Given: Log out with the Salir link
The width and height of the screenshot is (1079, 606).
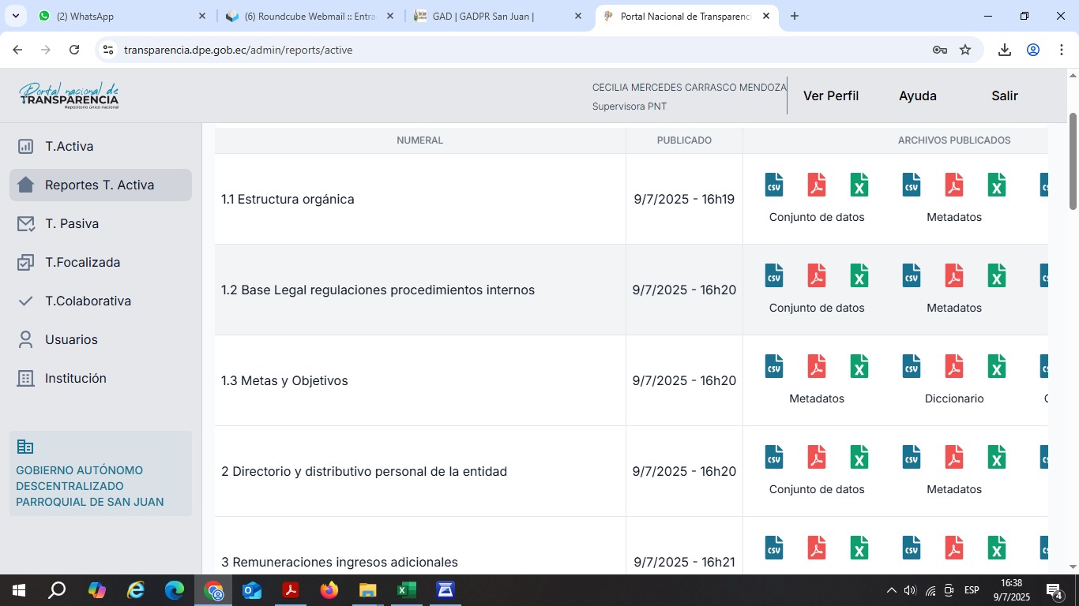Looking at the screenshot, I should [x=1004, y=95].
